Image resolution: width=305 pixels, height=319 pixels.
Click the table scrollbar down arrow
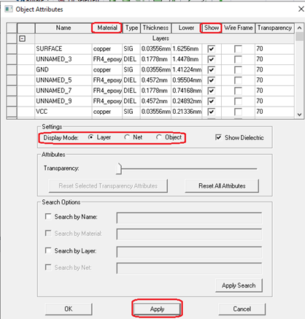(299, 115)
